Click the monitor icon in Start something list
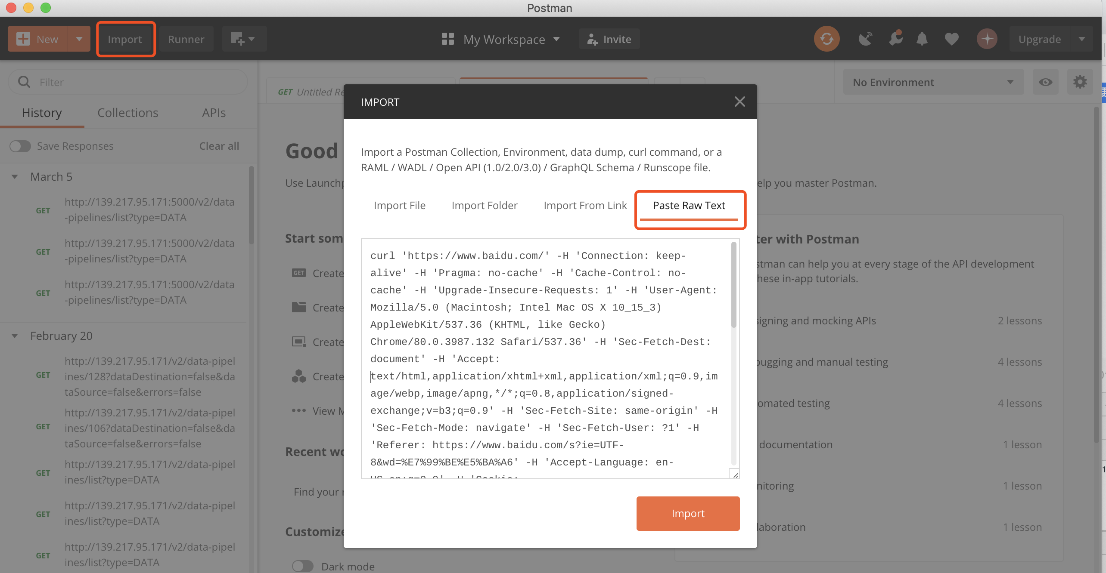Viewport: 1106px width, 573px height. pyautogui.click(x=299, y=342)
